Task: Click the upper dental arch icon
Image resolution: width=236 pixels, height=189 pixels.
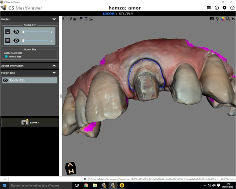Action: tap(7, 32)
